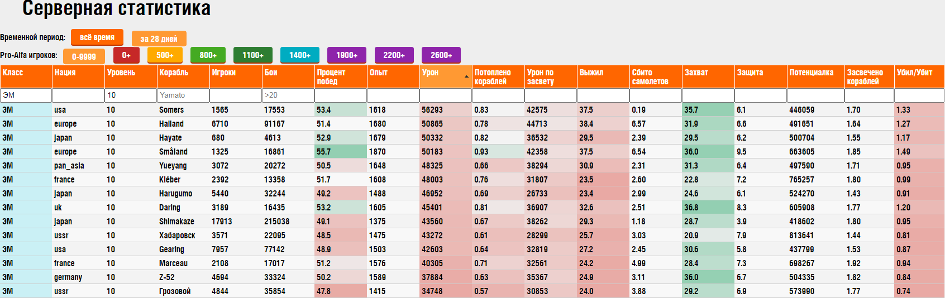The height and width of the screenshot is (298, 945).
Task: Select the red 0+ player filter
Action: tap(126, 55)
